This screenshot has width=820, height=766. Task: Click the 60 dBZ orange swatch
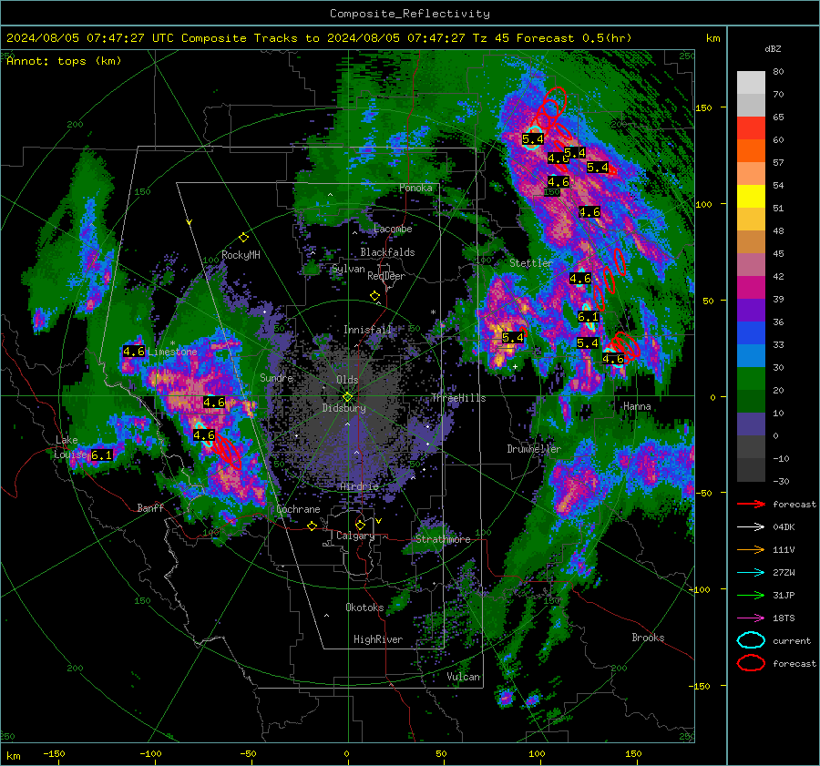tap(751, 150)
